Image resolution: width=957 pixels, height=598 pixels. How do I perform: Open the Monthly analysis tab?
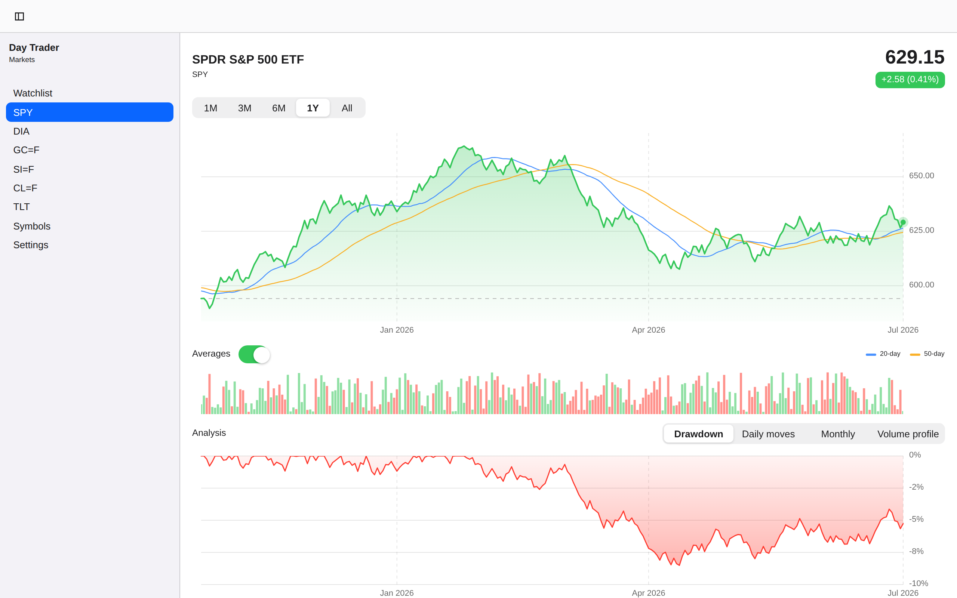(838, 434)
